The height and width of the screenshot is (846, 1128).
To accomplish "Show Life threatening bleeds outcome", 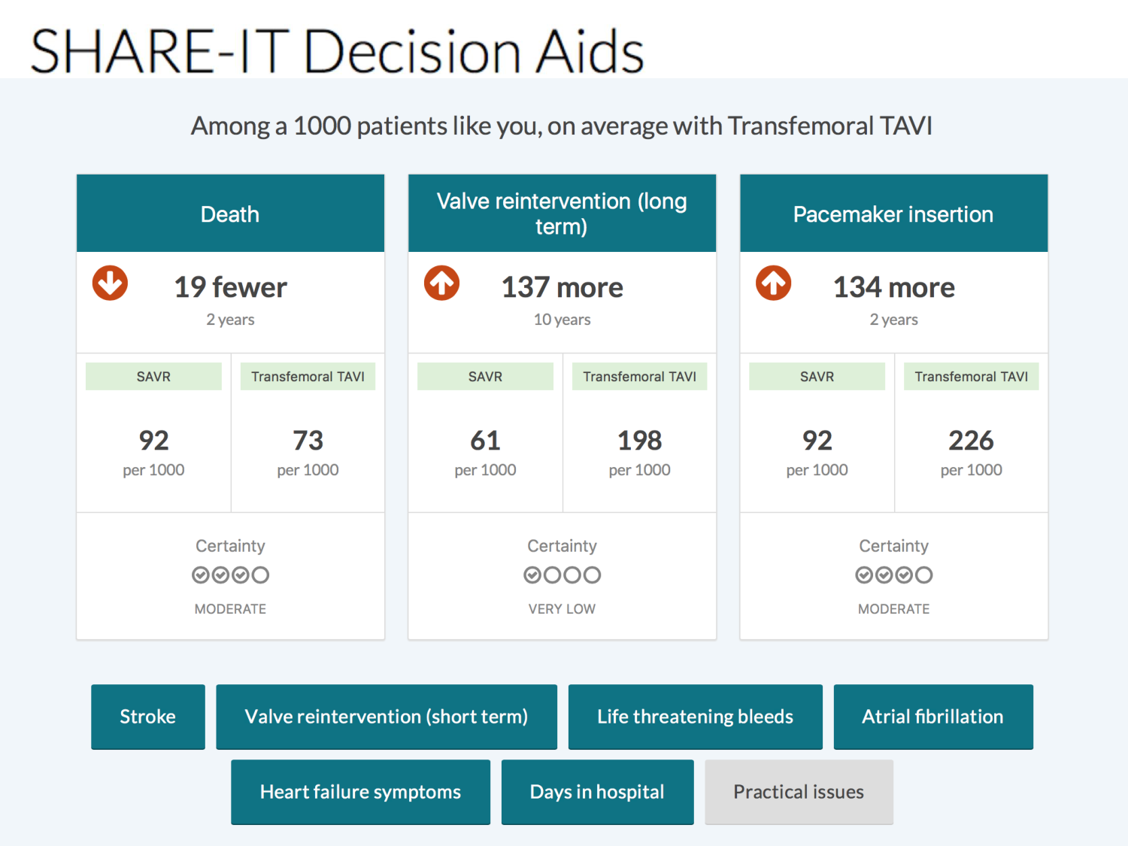I will tap(695, 717).
